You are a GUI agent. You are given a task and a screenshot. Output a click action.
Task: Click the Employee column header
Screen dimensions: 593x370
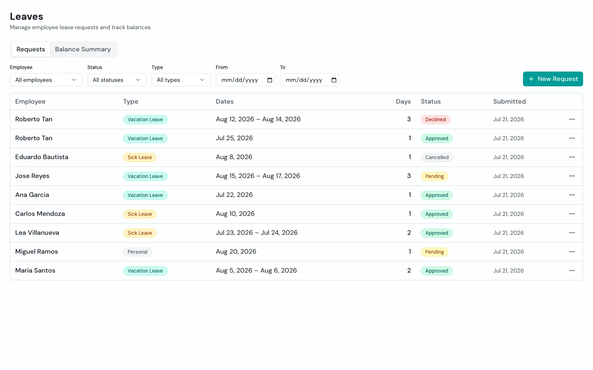30,102
